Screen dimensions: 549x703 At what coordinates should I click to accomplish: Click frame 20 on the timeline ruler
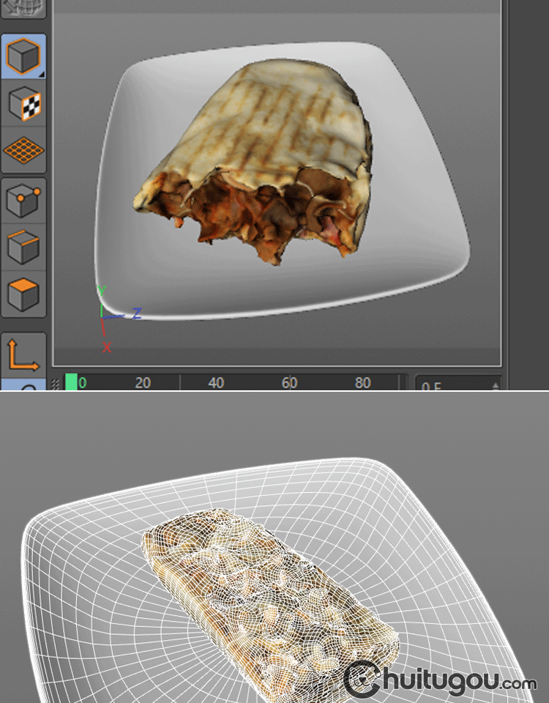(x=143, y=382)
